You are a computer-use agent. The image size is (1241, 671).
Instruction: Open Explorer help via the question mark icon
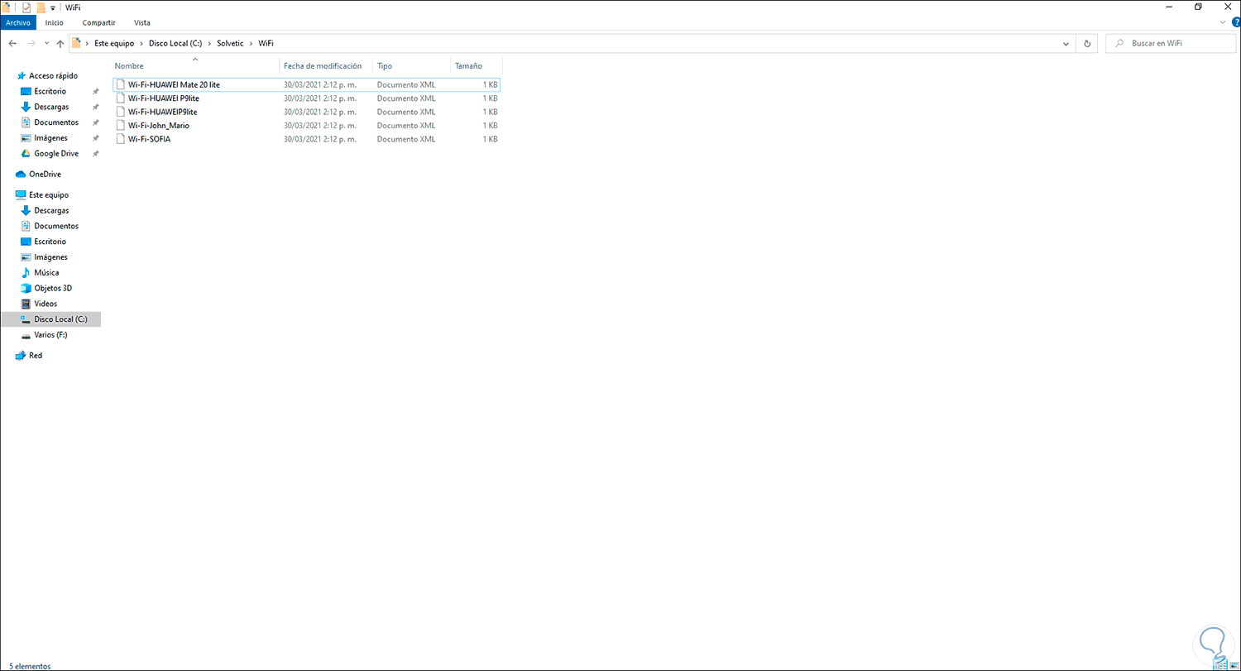1236,22
